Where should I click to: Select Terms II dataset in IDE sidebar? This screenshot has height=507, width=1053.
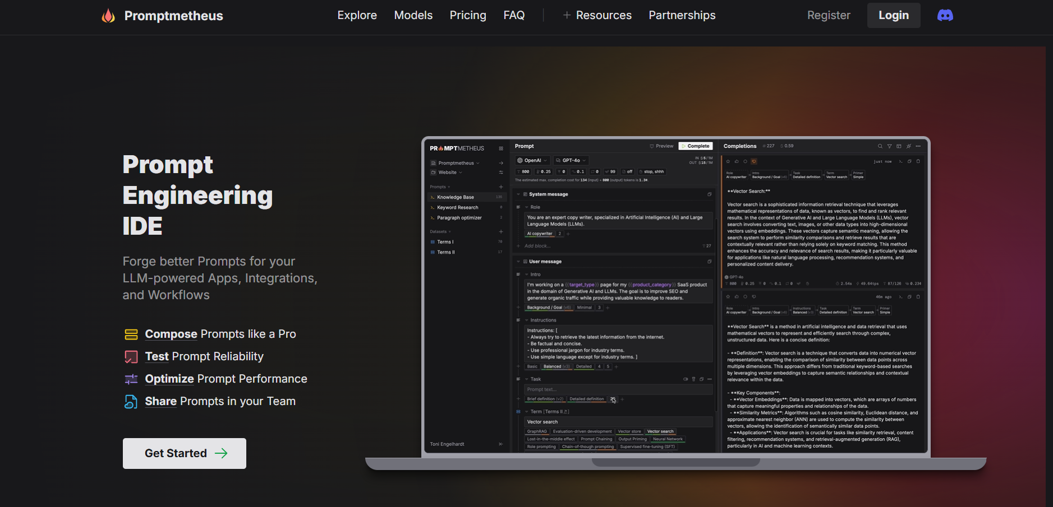pos(467,252)
